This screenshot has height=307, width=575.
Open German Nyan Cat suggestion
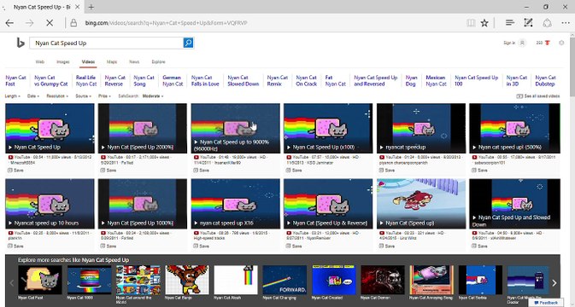pyautogui.click(x=173, y=80)
